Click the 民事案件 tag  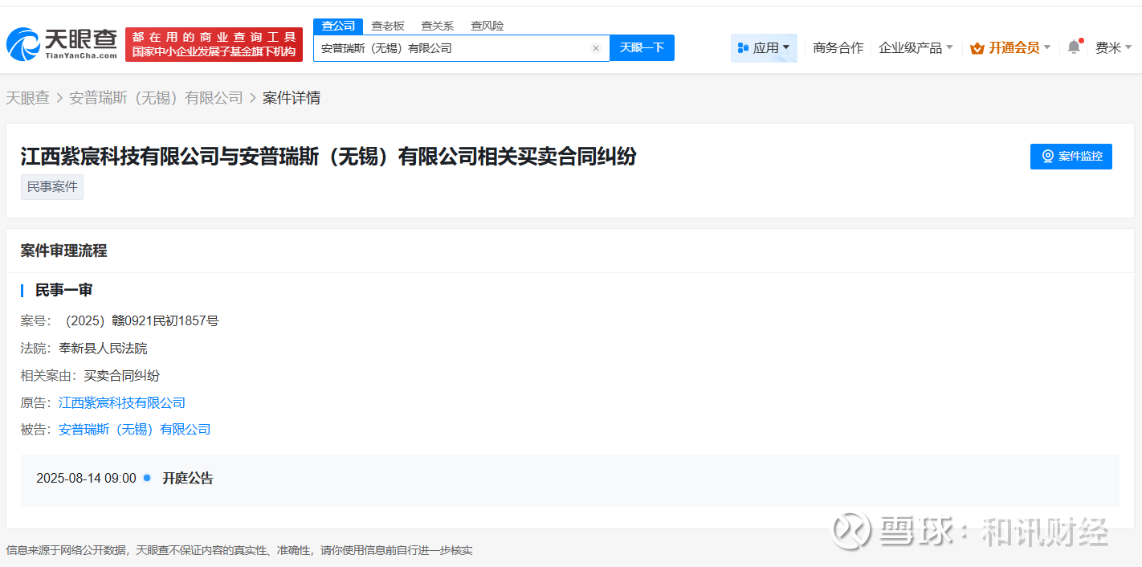pyautogui.click(x=52, y=187)
